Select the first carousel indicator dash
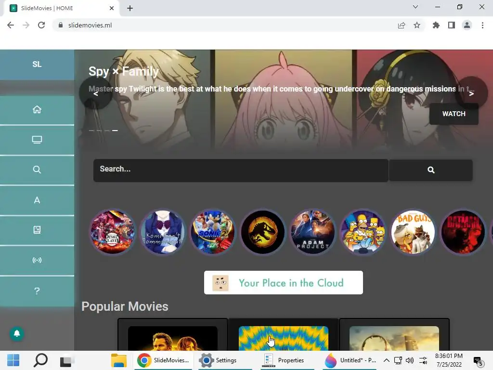 click(91, 130)
